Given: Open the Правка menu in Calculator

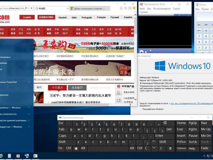Looking at the screenshot, I should 205,9.
